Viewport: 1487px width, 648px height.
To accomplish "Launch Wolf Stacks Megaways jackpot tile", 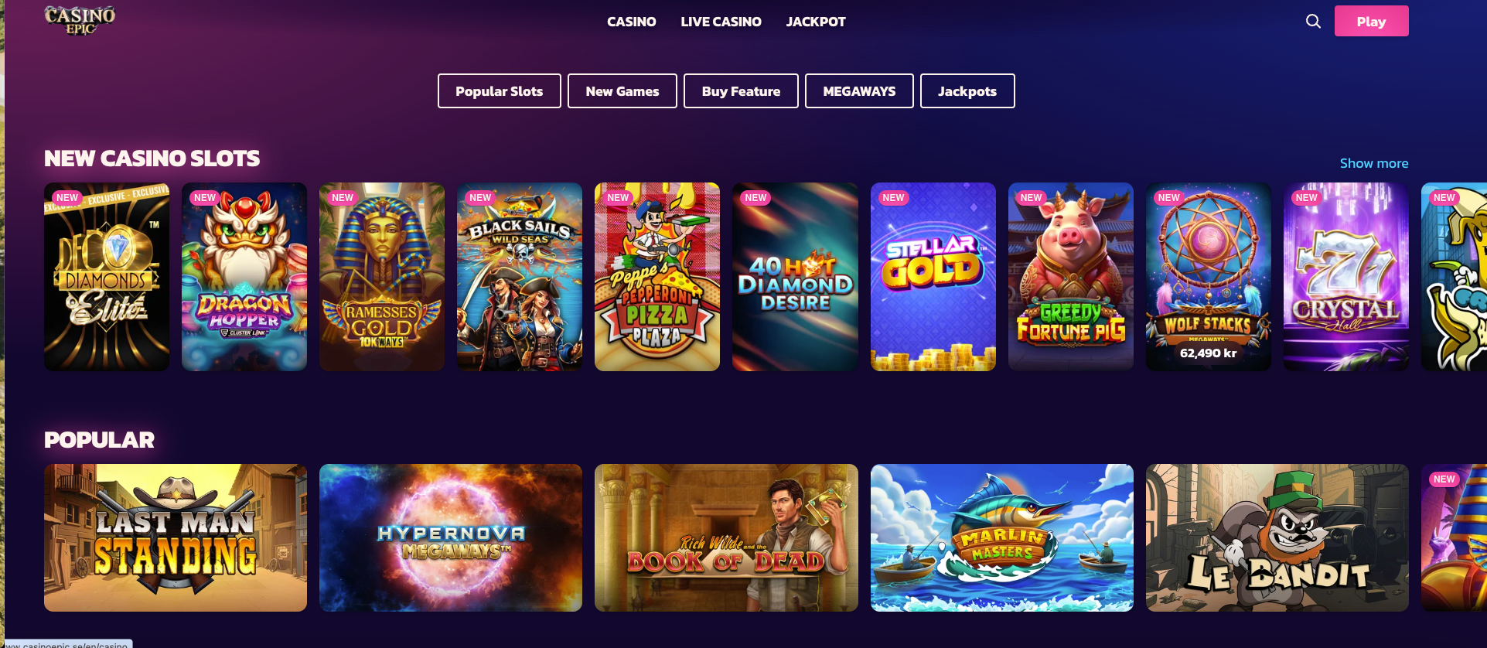I will 1209,277.
